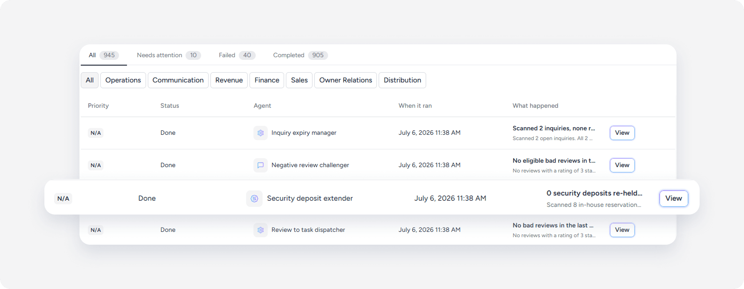Click "0 security deposits re-held..." summary
744x289 pixels.
594,193
